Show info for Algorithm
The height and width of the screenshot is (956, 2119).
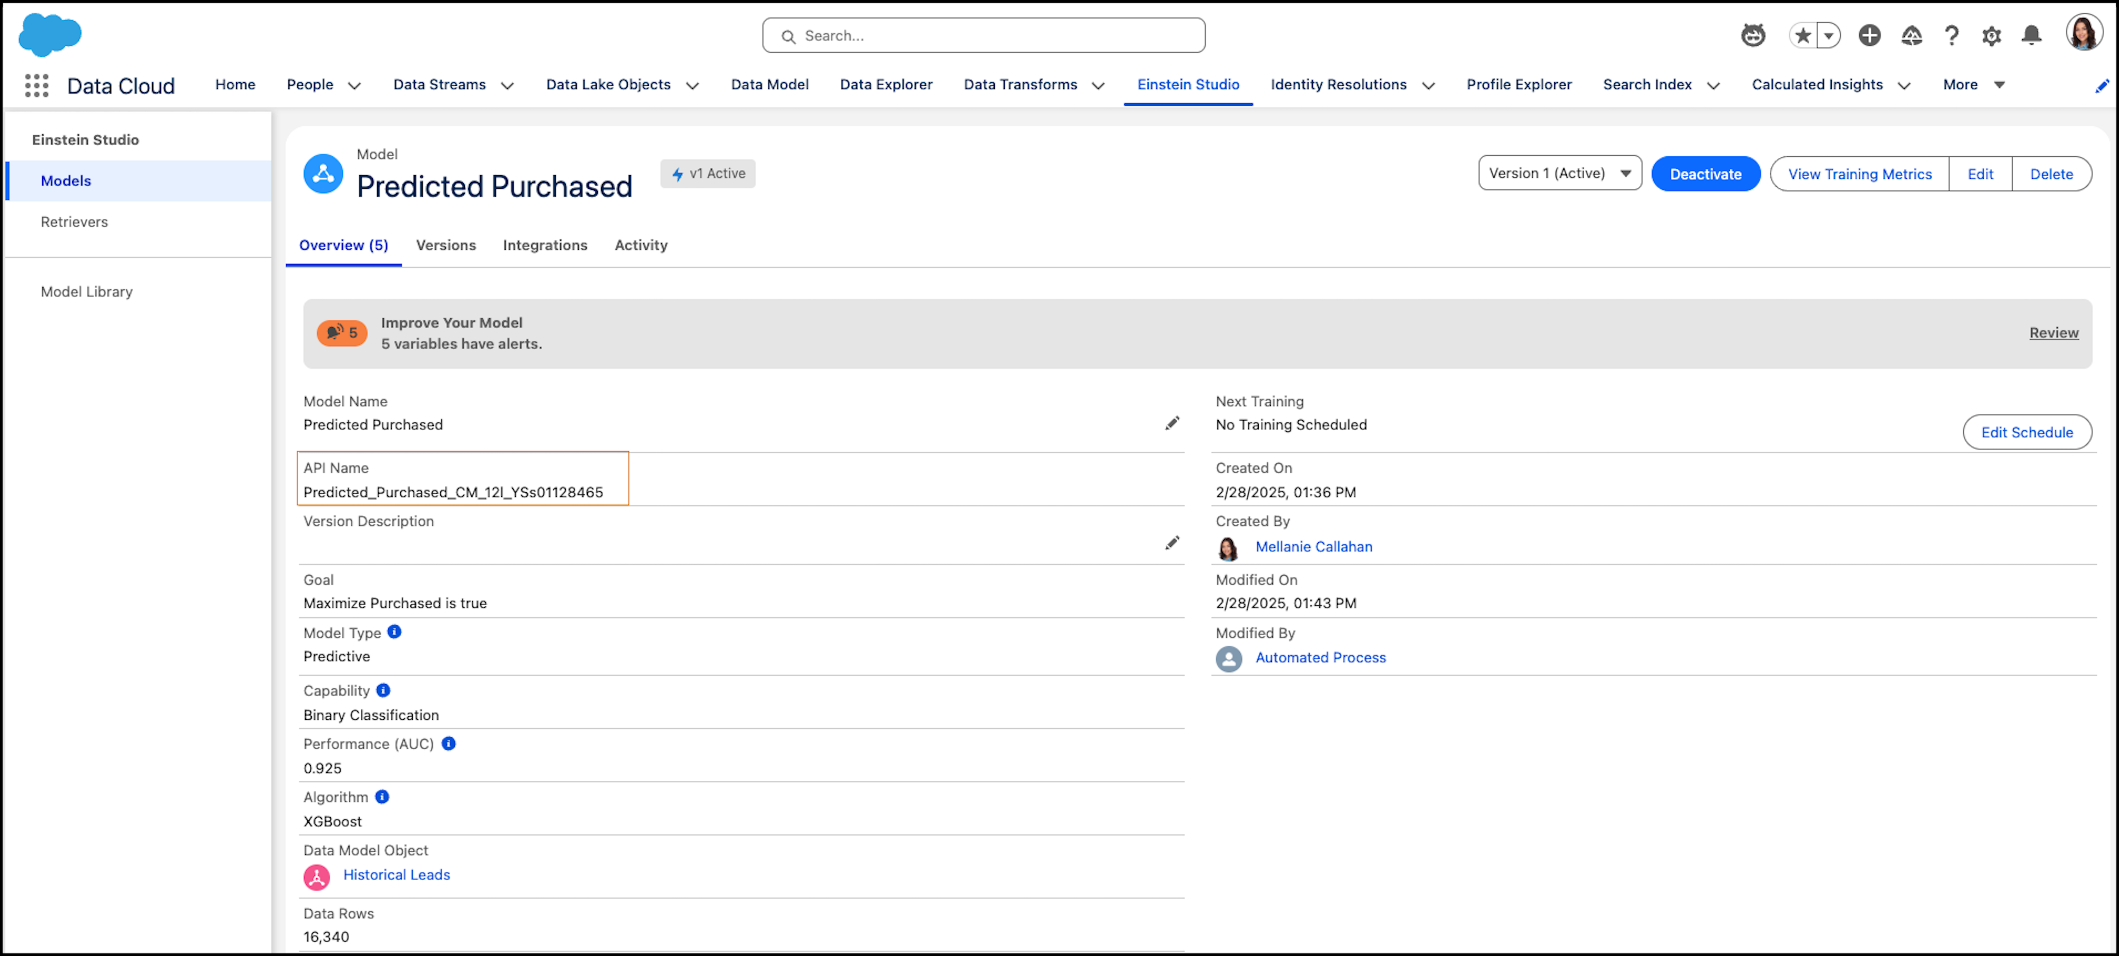pyautogui.click(x=383, y=796)
